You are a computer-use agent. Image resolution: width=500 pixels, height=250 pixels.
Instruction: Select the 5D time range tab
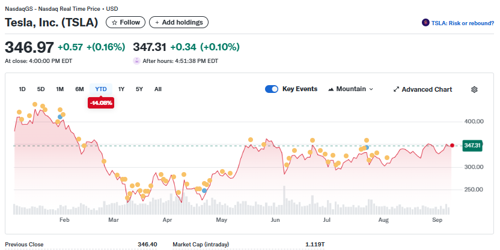[x=41, y=89]
